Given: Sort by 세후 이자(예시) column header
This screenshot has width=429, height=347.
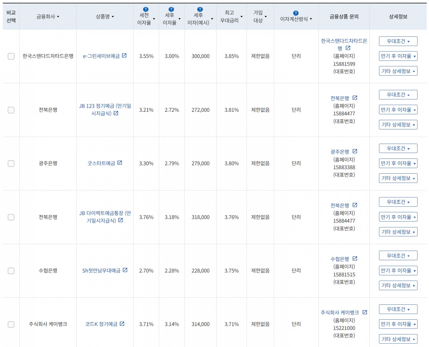Looking at the screenshot, I should point(200,19).
